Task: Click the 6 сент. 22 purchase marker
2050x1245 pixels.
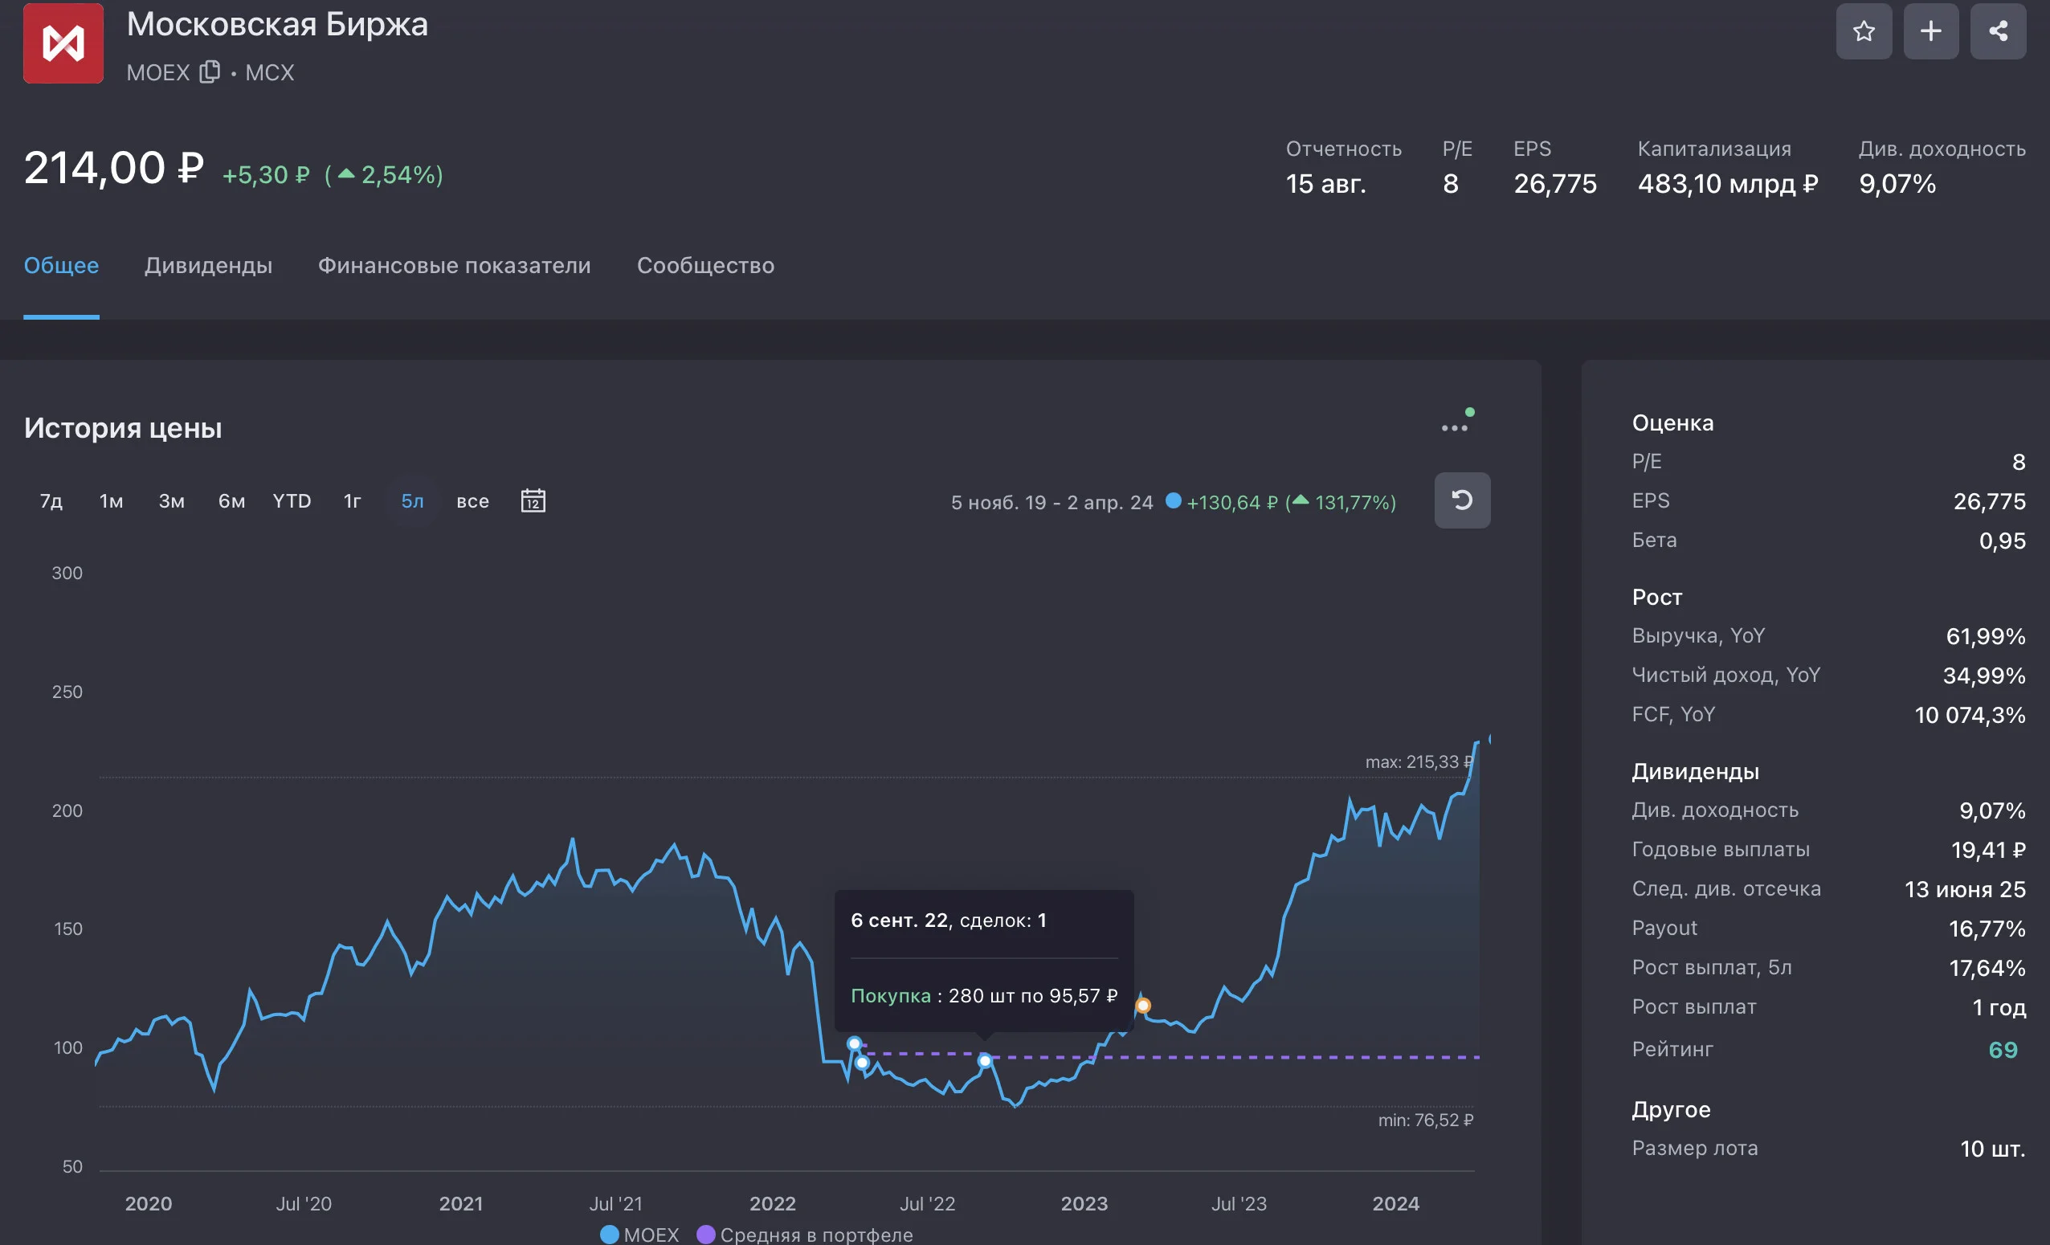Action: (985, 1060)
